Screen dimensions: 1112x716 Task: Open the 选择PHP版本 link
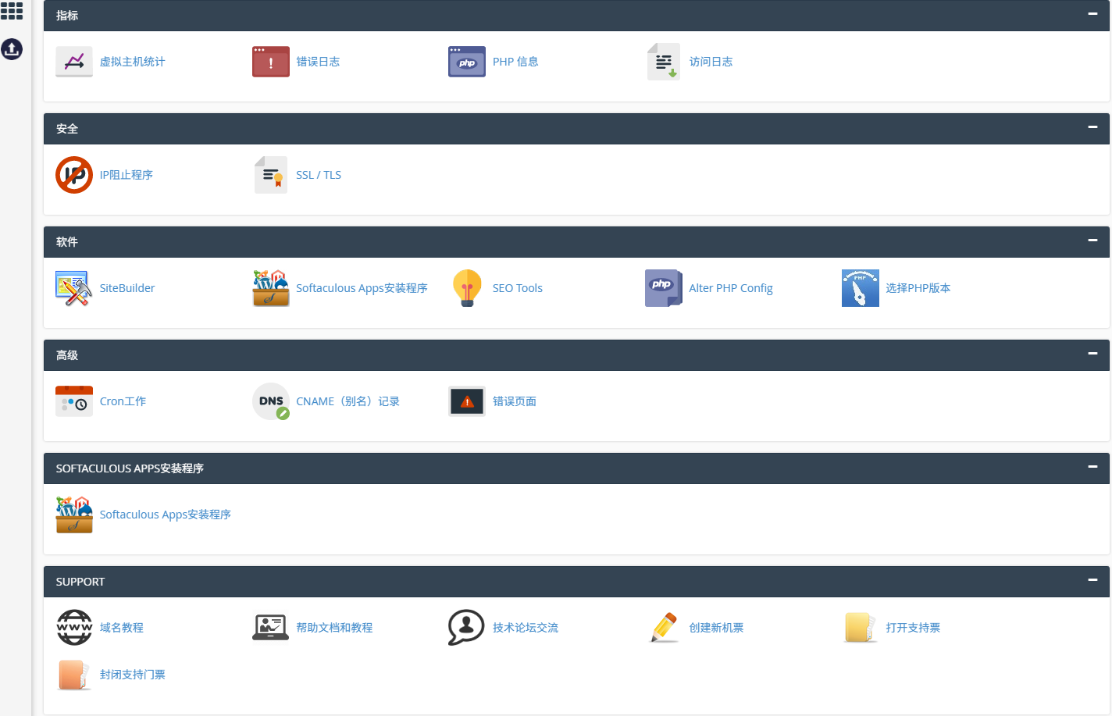pos(918,288)
